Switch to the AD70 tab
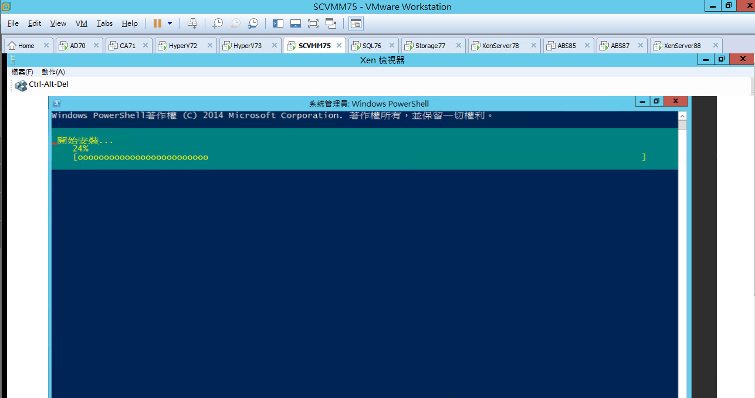The width and height of the screenshot is (755, 398). (79, 46)
